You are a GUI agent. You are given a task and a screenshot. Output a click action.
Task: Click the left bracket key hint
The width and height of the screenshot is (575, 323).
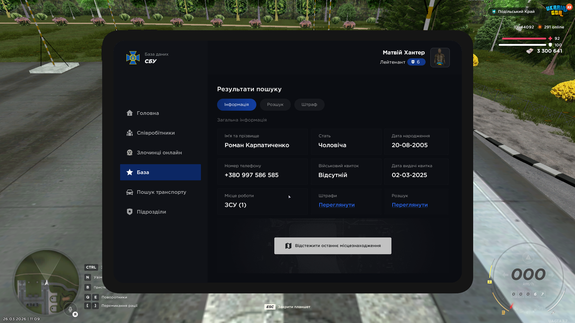point(88,306)
